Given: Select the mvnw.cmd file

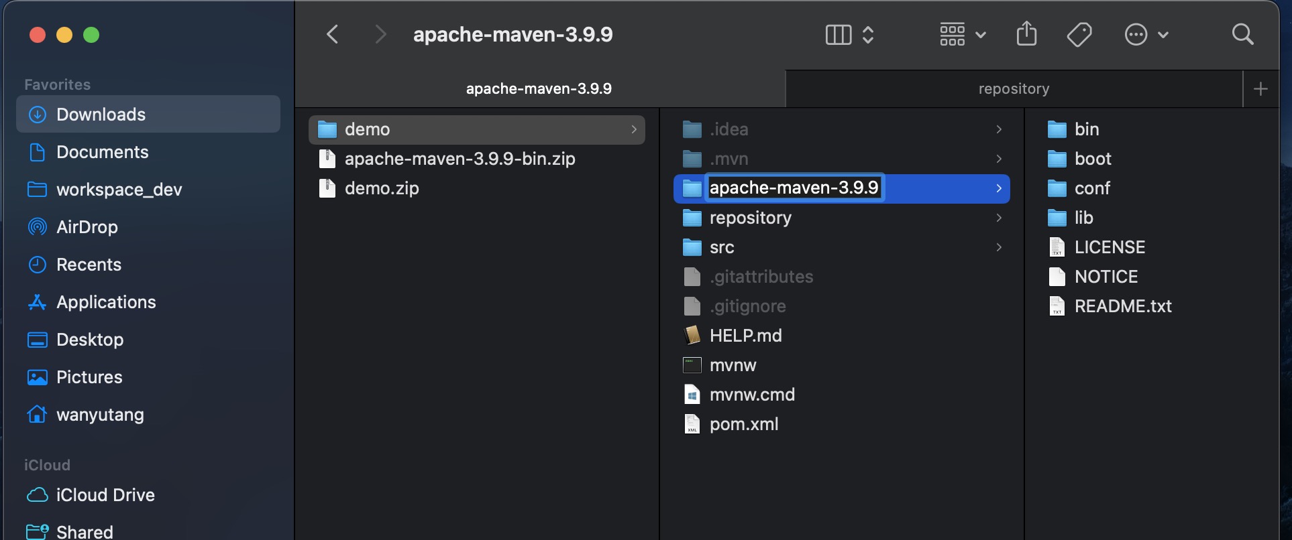Looking at the screenshot, I should click(x=841, y=395).
